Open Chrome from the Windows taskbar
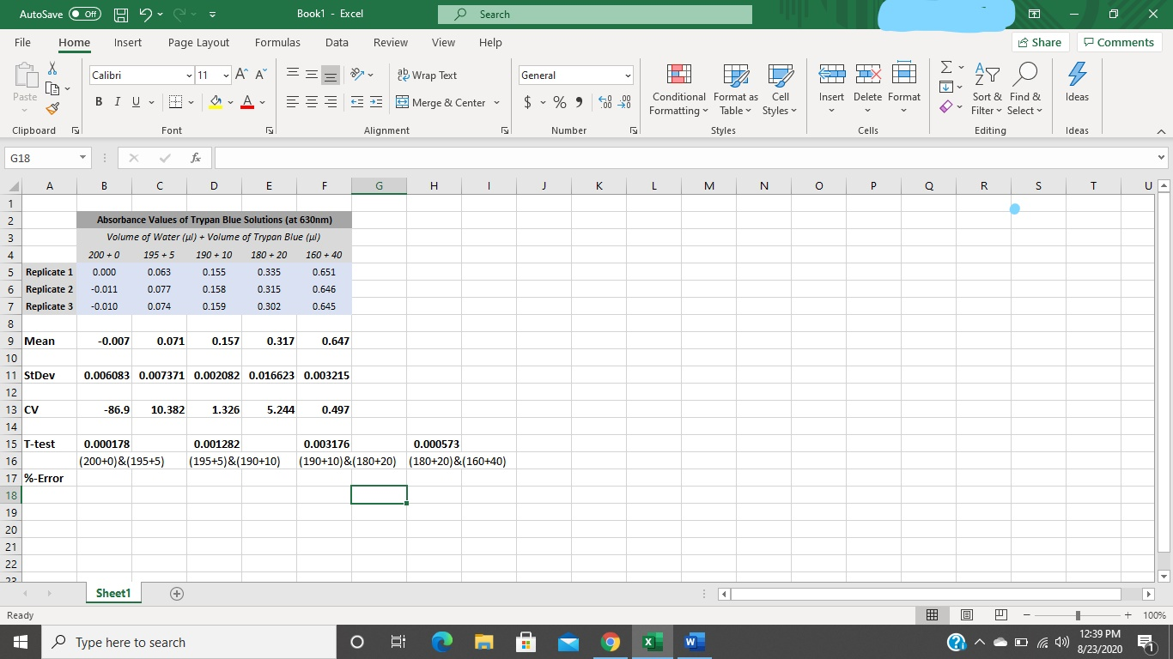Viewport: 1173px width, 659px height. (610, 642)
